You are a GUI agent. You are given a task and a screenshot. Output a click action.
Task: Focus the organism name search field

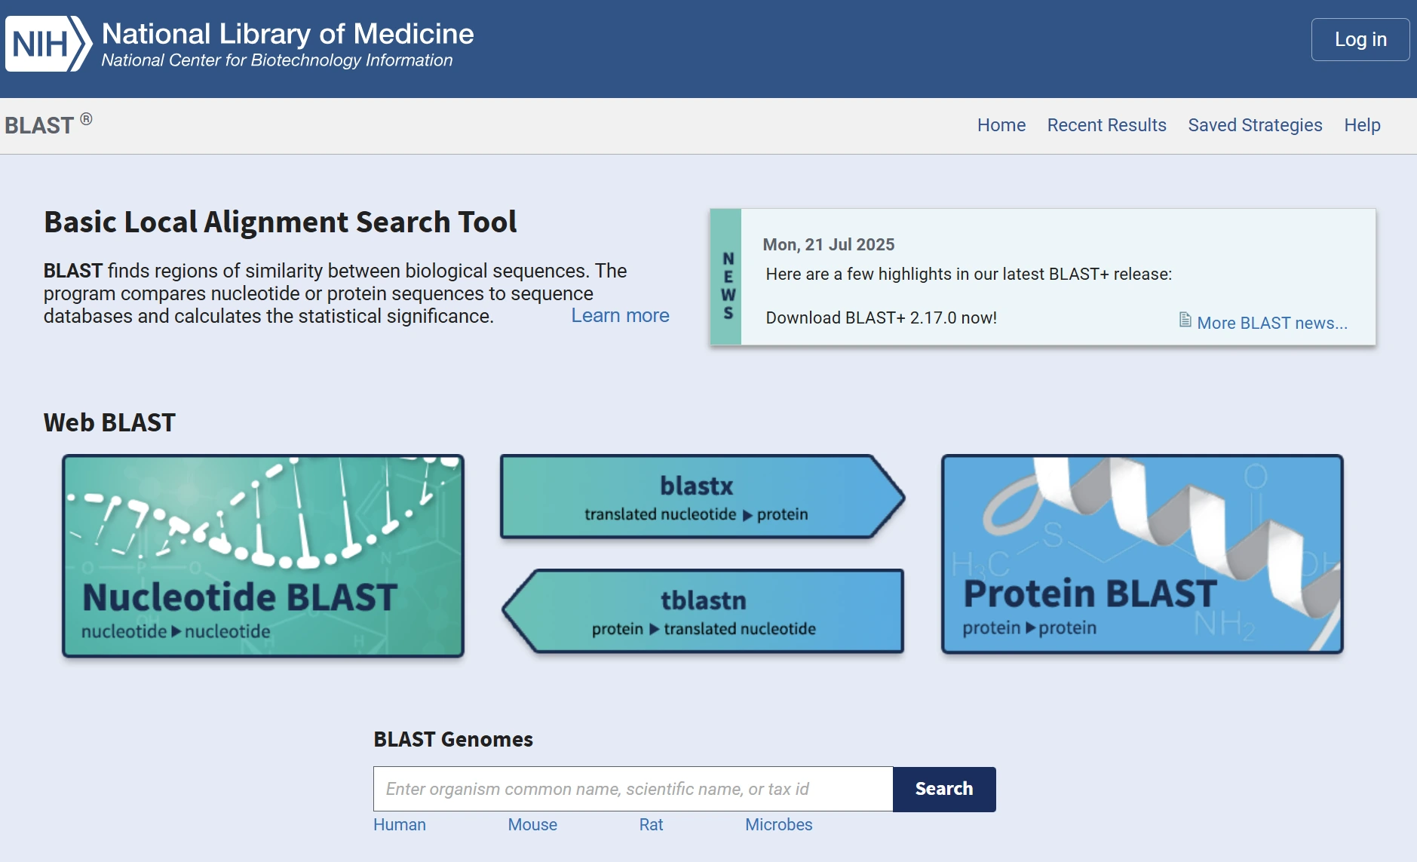(633, 789)
